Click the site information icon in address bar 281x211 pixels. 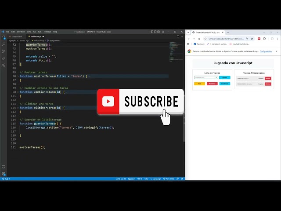click(205, 39)
